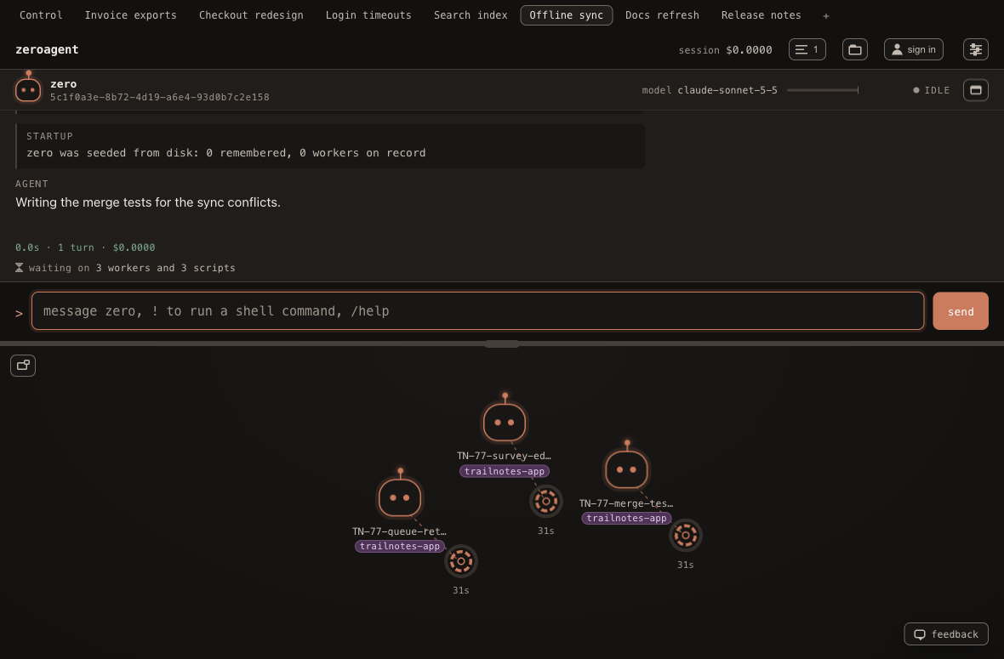
Task: Open the Docs refresh tab
Action: pyautogui.click(x=662, y=14)
